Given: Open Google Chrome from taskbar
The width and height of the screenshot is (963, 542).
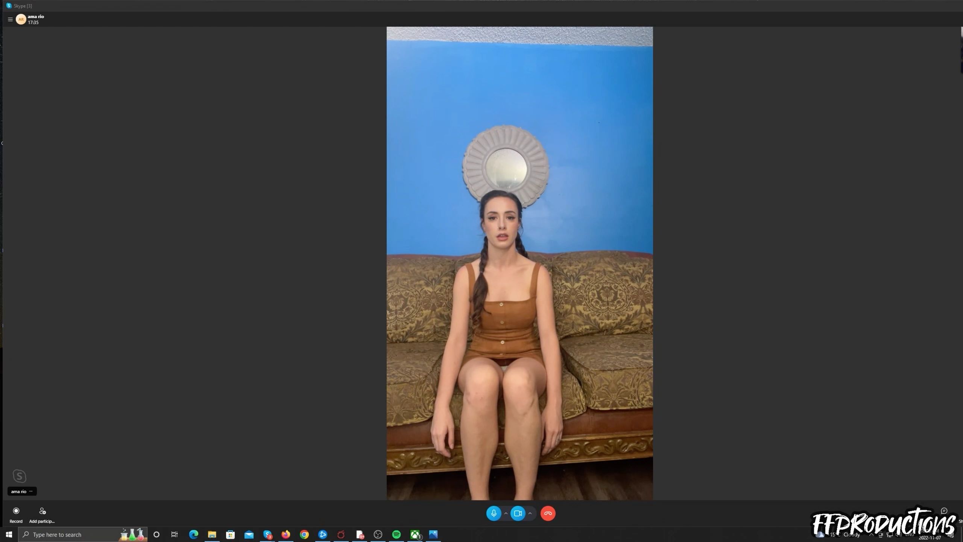Looking at the screenshot, I should 304,534.
